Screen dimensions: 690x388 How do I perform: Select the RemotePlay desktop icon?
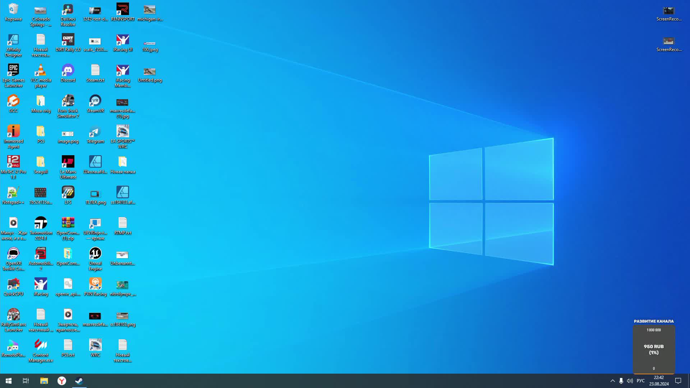click(13, 348)
